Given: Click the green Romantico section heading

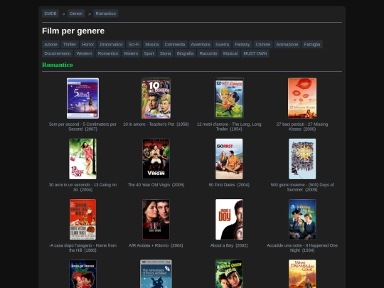Looking at the screenshot, I should pyautogui.click(x=58, y=65).
